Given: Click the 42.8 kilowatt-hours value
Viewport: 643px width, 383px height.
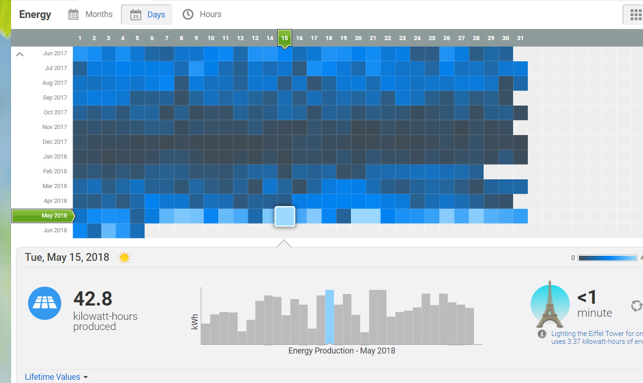Looking at the screenshot, I should coord(93,299).
